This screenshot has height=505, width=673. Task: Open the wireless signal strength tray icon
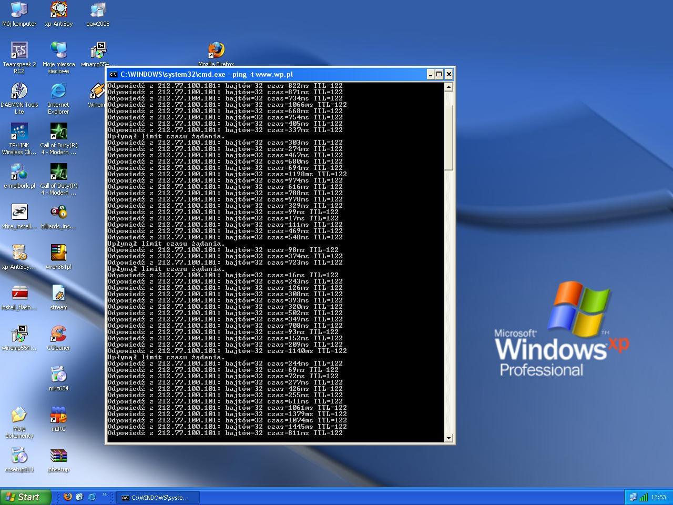pos(644,498)
